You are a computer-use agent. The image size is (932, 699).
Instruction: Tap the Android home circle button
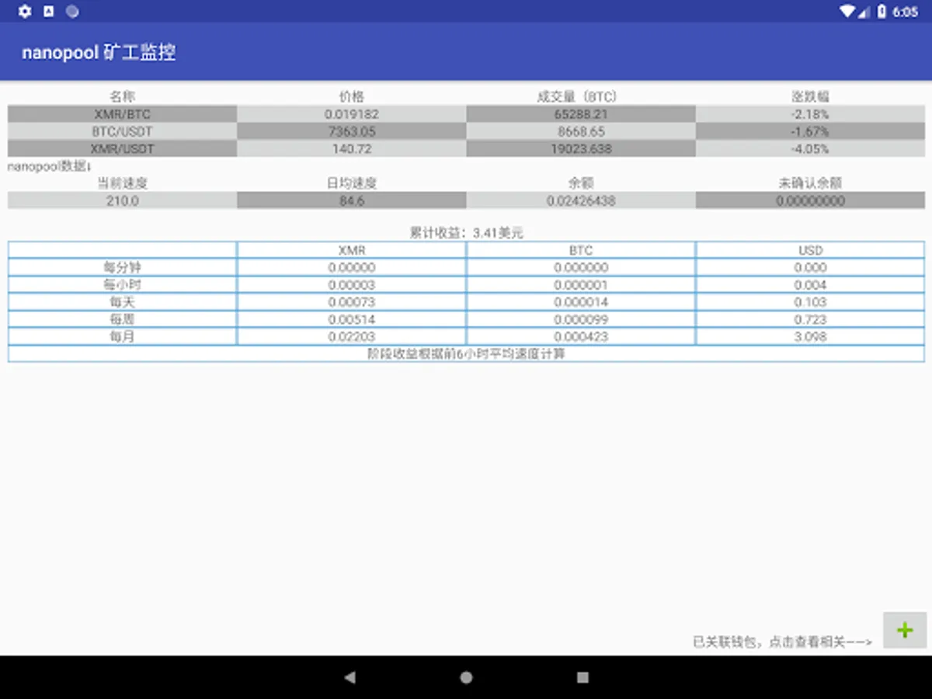[466, 677]
